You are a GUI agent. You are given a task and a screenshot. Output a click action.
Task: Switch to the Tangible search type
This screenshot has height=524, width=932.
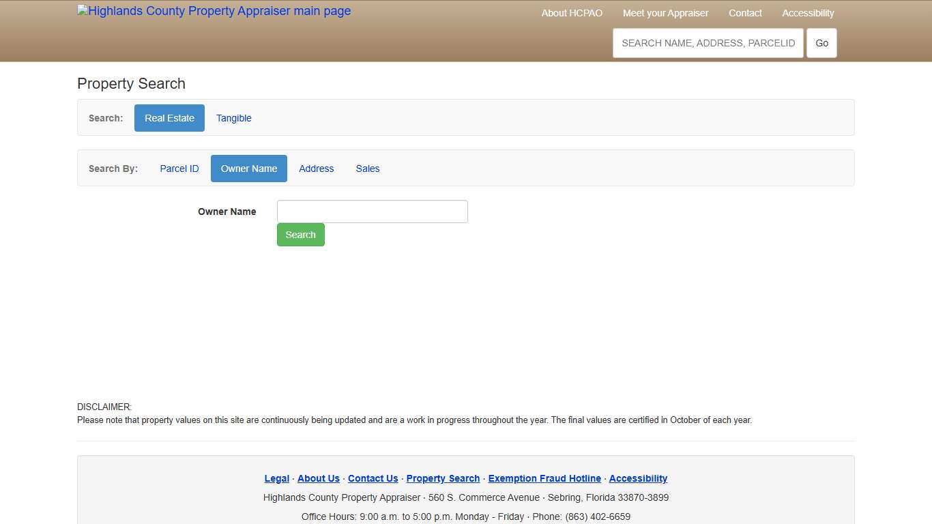pyautogui.click(x=233, y=118)
